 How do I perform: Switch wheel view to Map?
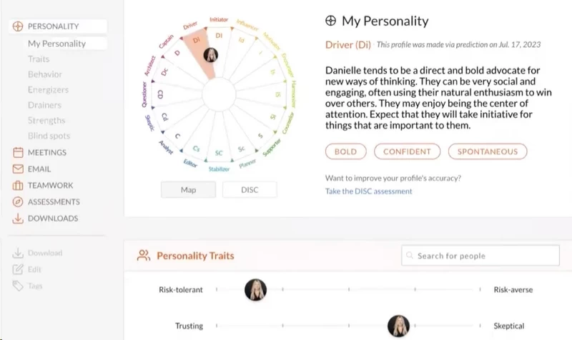(x=188, y=190)
